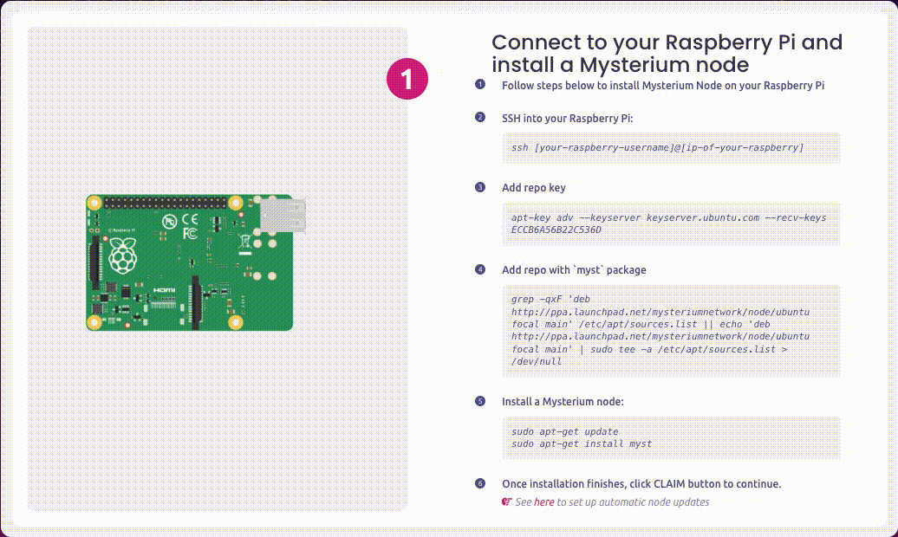Select the apt-key adv keyserver command block
The width and height of the screenshot is (898, 537).
(671, 223)
